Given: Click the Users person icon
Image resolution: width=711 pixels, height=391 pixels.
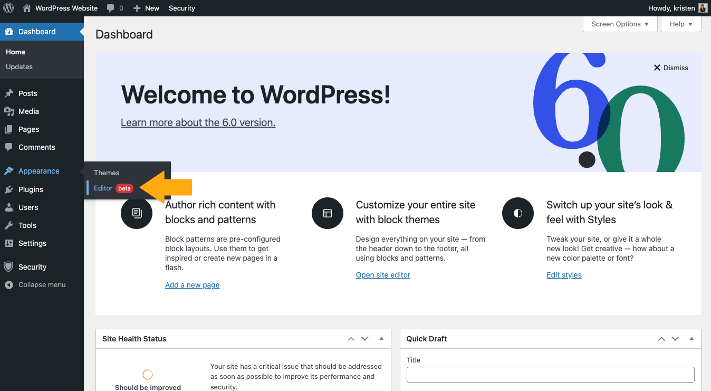Looking at the screenshot, I should (x=9, y=207).
